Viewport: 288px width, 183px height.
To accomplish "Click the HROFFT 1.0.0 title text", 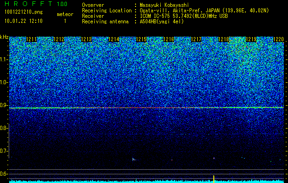I will (36, 4).
